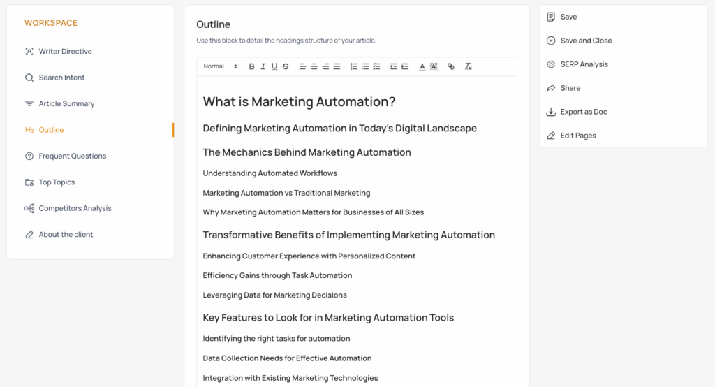The image size is (715, 387).
Task: Increase indent of the selected line
Action: pos(405,66)
